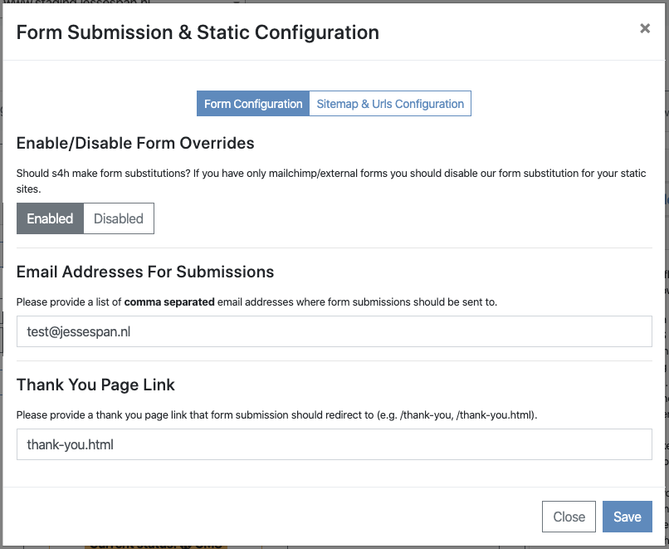Click the Enable/Disable Form Overrides heading
This screenshot has height=549, width=669.
(135, 143)
